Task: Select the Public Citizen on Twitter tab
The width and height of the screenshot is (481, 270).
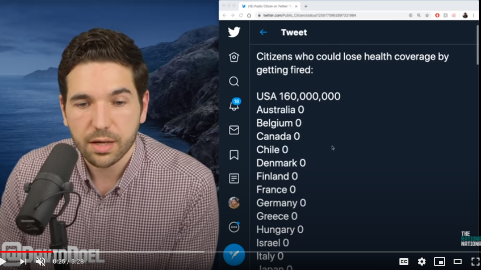Action: tap(269, 6)
